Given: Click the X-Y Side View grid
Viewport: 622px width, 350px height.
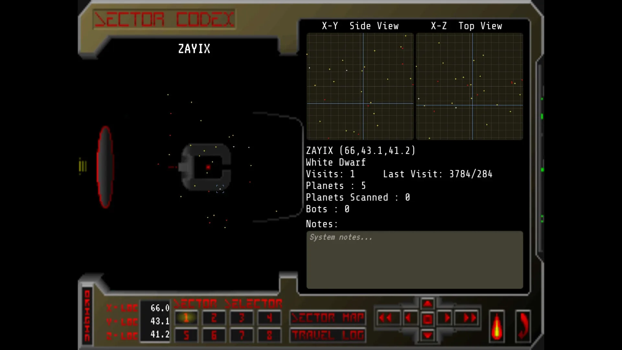Looking at the screenshot, I should pos(360,86).
